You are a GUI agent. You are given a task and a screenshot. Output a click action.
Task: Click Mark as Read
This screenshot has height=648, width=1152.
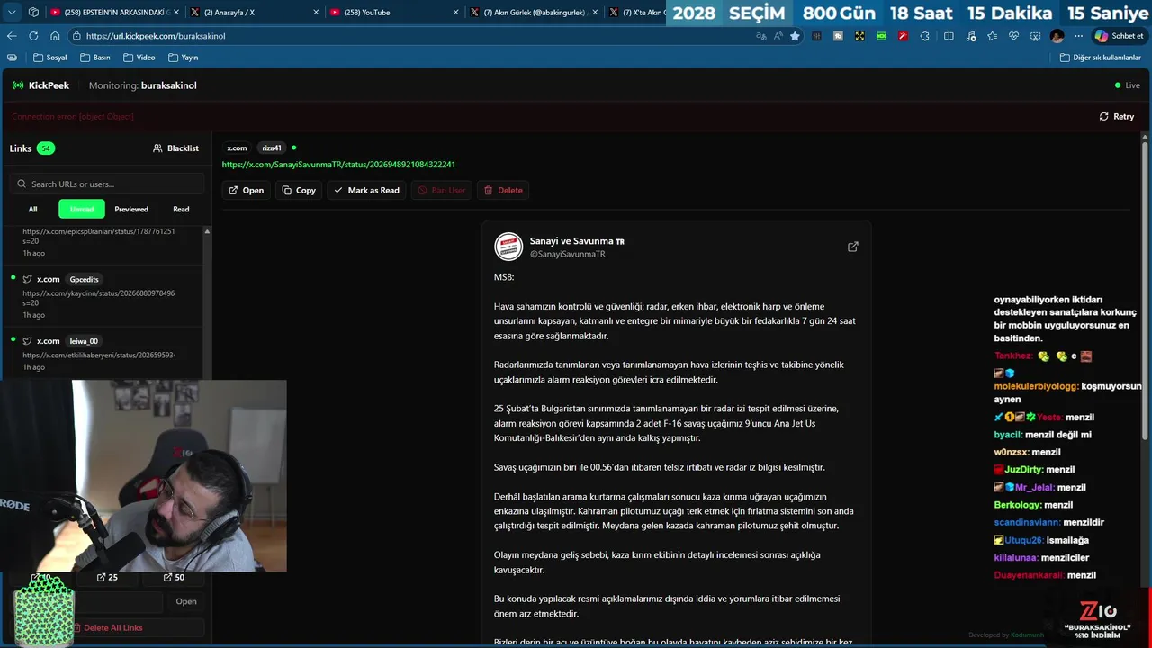click(x=367, y=190)
